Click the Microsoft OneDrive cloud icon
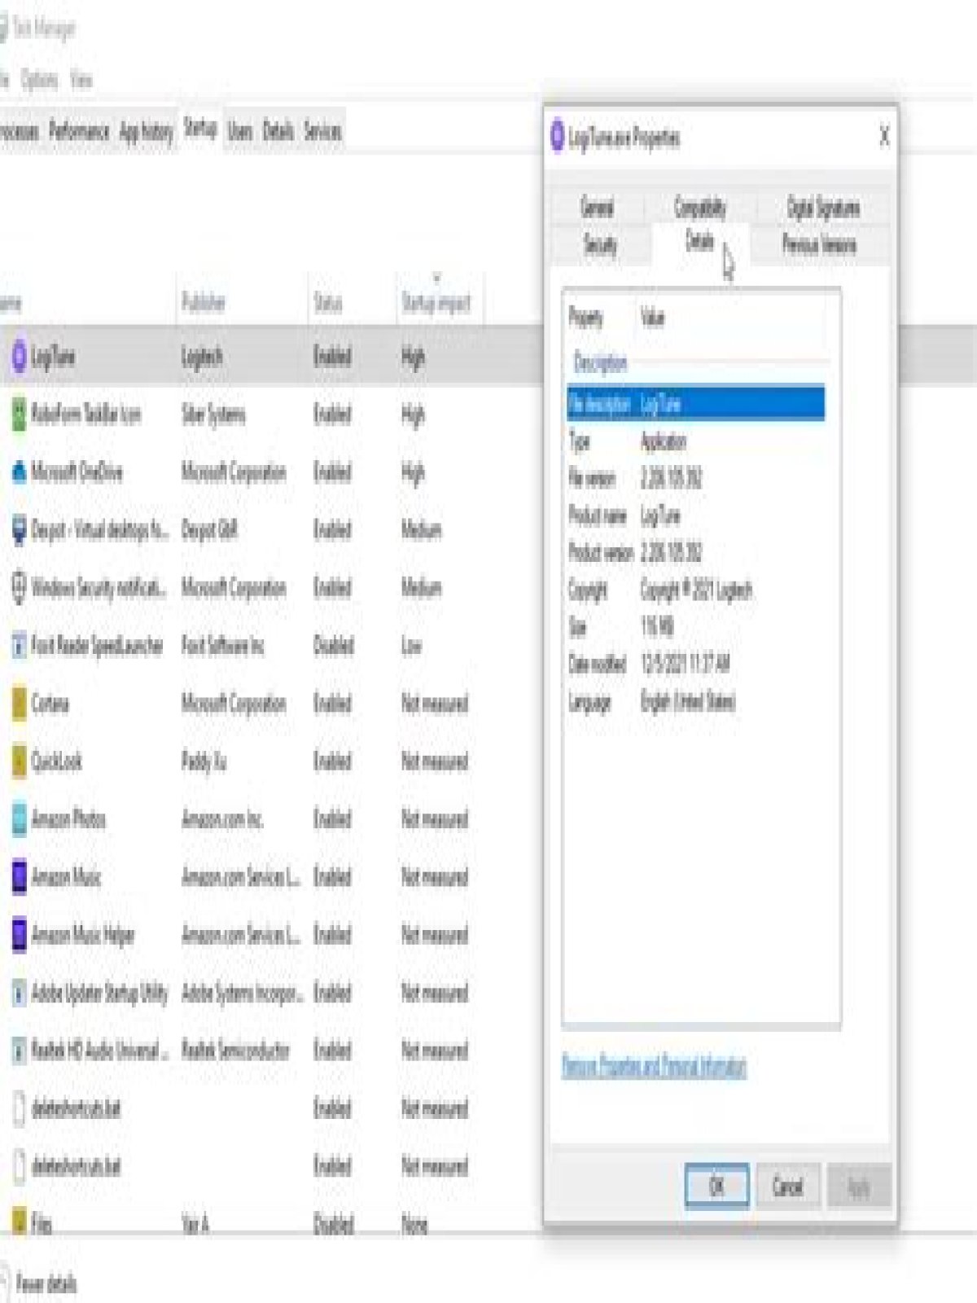Screen dimensions: 977x1303 (19, 472)
